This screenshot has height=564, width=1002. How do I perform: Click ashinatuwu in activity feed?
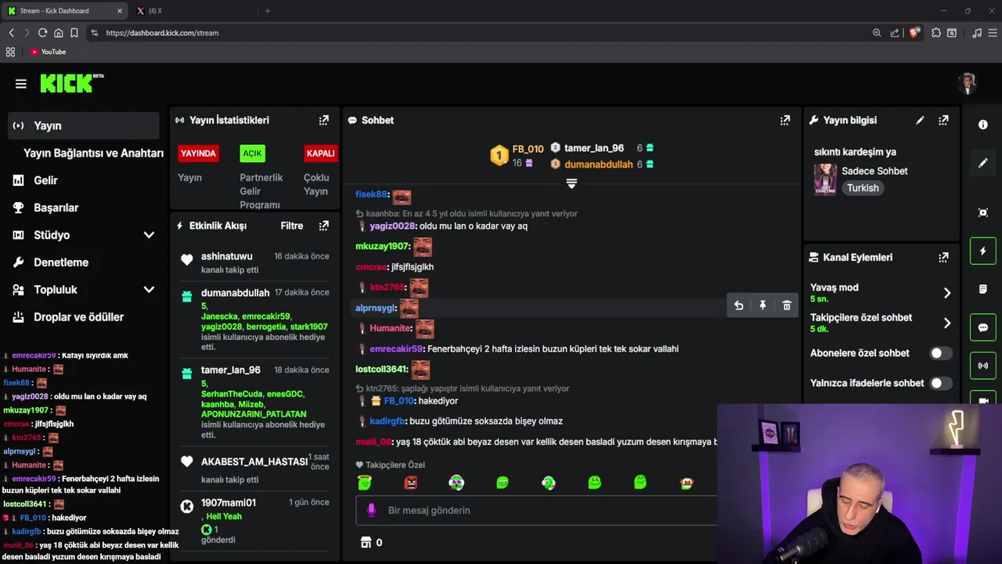226,256
